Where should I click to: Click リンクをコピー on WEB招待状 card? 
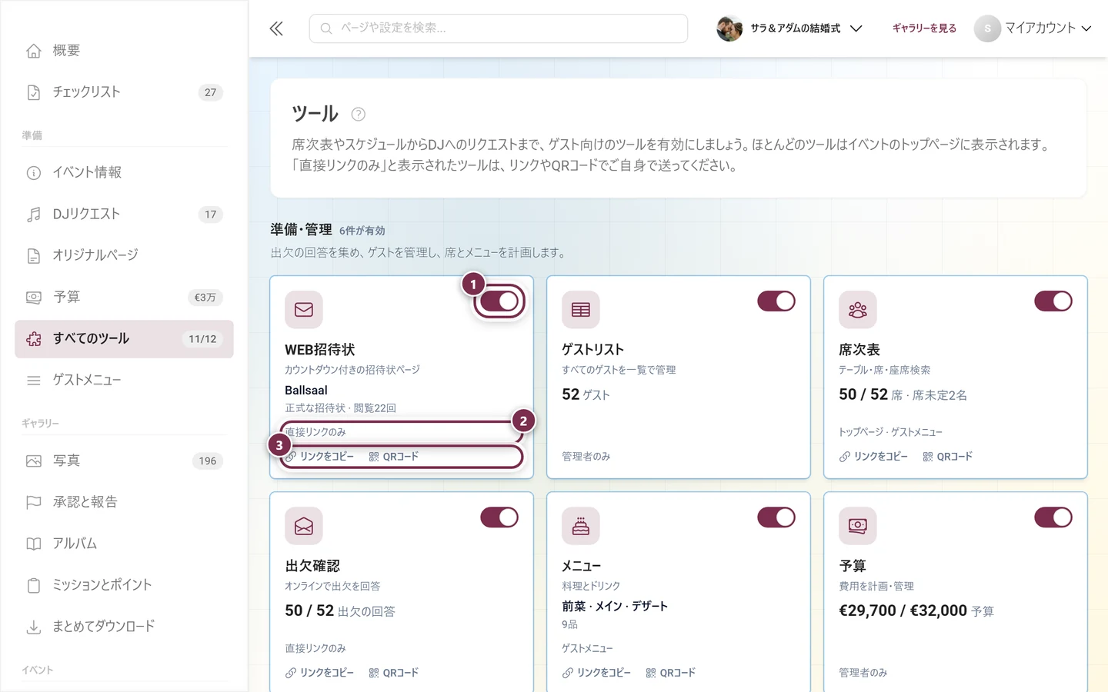[320, 457]
